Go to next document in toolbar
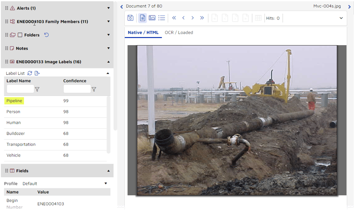 (x=192, y=18)
